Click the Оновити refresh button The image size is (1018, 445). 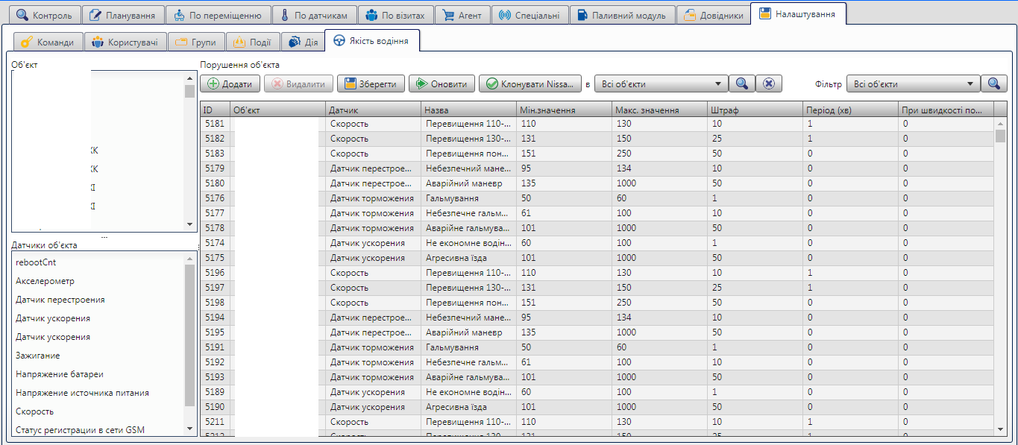point(442,84)
